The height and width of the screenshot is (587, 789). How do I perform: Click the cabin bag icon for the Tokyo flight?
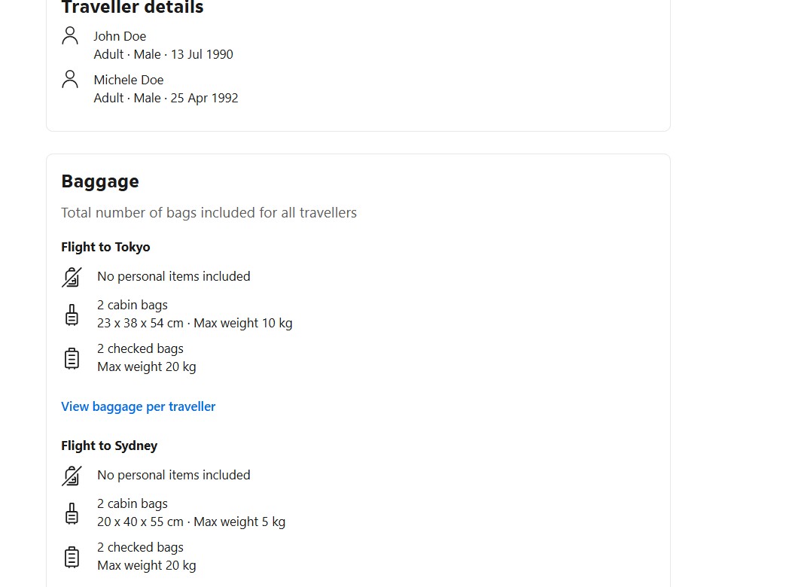[72, 315]
